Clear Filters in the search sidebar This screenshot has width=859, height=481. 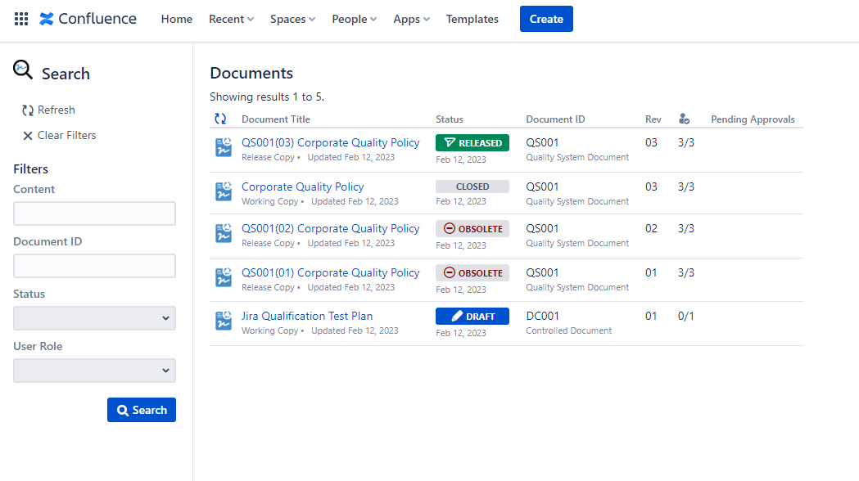(59, 135)
